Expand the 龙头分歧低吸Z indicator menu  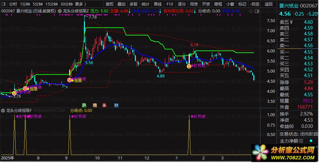(x=59, y=11)
